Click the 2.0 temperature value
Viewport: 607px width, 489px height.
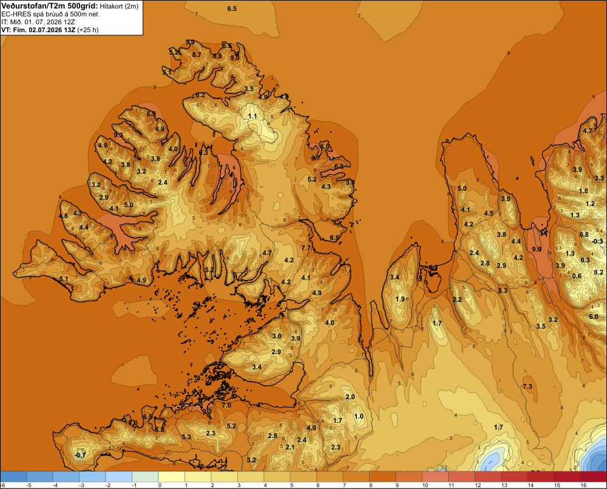coord(350,397)
